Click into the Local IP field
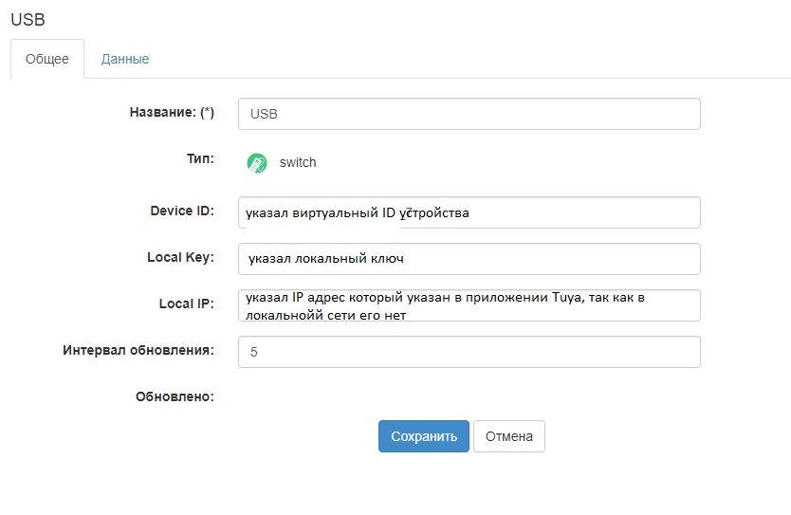 (469, 305)
